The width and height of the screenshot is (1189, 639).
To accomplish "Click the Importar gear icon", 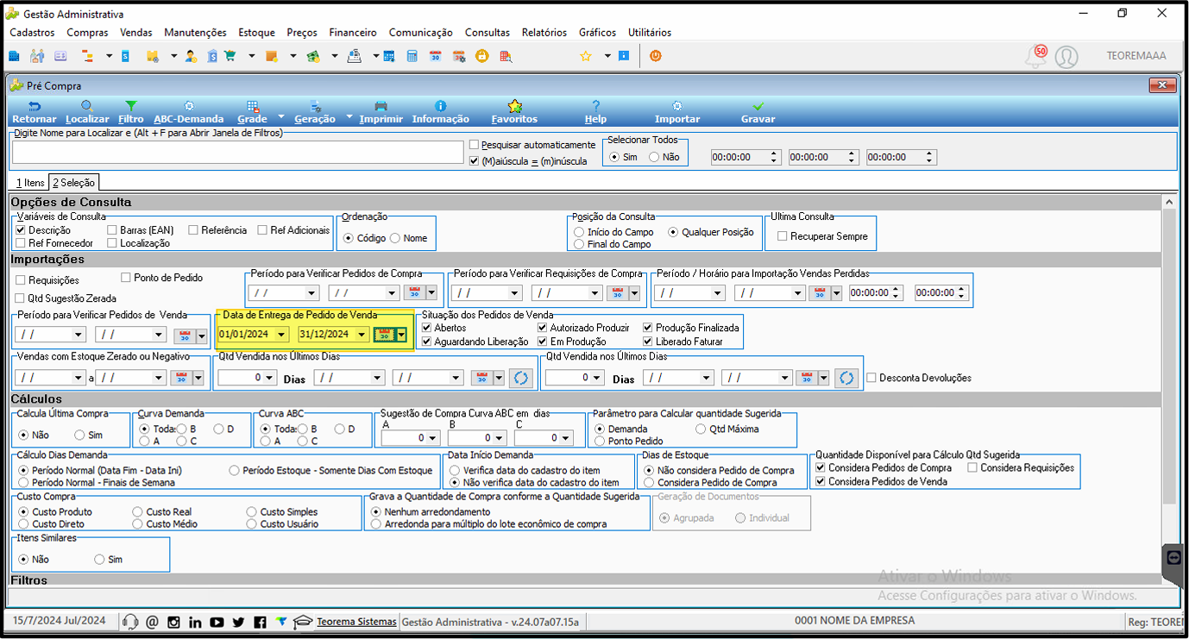I will coord(677,106).
